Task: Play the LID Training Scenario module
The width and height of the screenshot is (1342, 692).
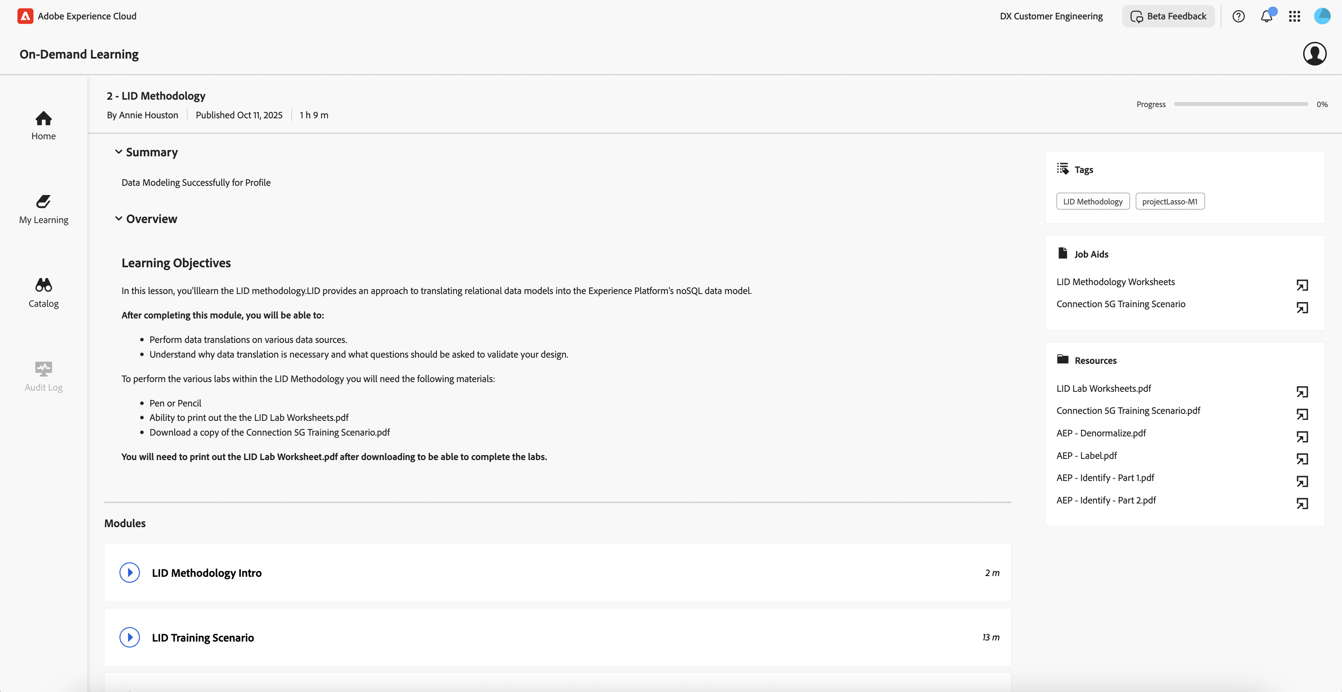Action: 130,637
